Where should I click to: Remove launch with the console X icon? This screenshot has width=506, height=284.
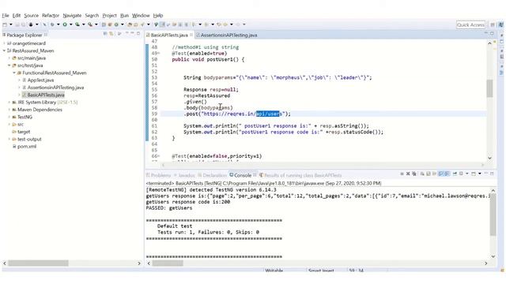click(x=408, y=174)
